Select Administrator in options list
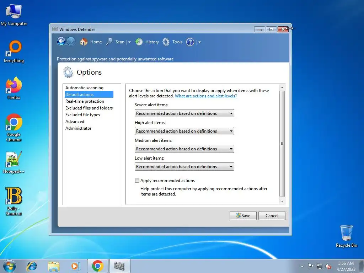The width and height of the screenshot is (364, 273). tap(79, 128)
